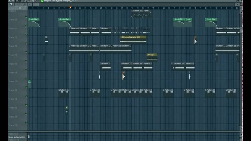
Task: Open clip menu of first Fruity filter clip
Action: click(28, 19)
